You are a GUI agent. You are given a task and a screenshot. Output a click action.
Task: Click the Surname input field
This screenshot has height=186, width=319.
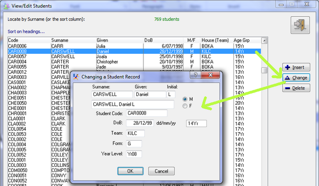[112, 94]
